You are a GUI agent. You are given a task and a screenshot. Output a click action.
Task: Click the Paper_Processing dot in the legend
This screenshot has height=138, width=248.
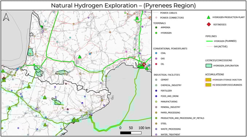coord(156,113)
